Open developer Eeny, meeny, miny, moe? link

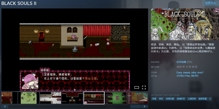[190, 73]
